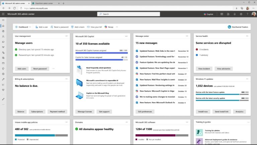Click the customize navigation pencil icon
The image size is (257, 145).
(3, 99)
